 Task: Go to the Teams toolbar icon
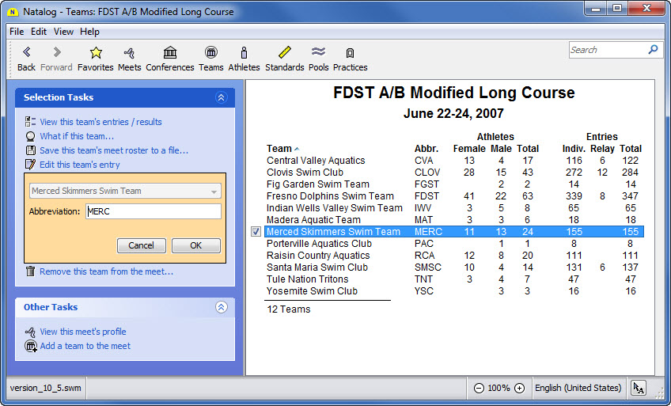[x=210, y=53]
